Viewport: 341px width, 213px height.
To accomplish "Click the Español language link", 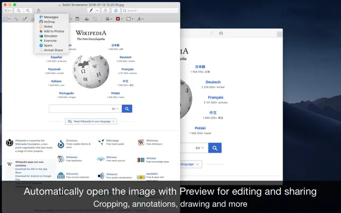I will [56, 57].
